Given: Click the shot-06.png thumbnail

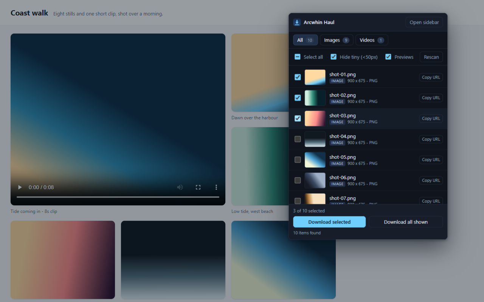Looking at the screenshot, I should tap(315, 180).
